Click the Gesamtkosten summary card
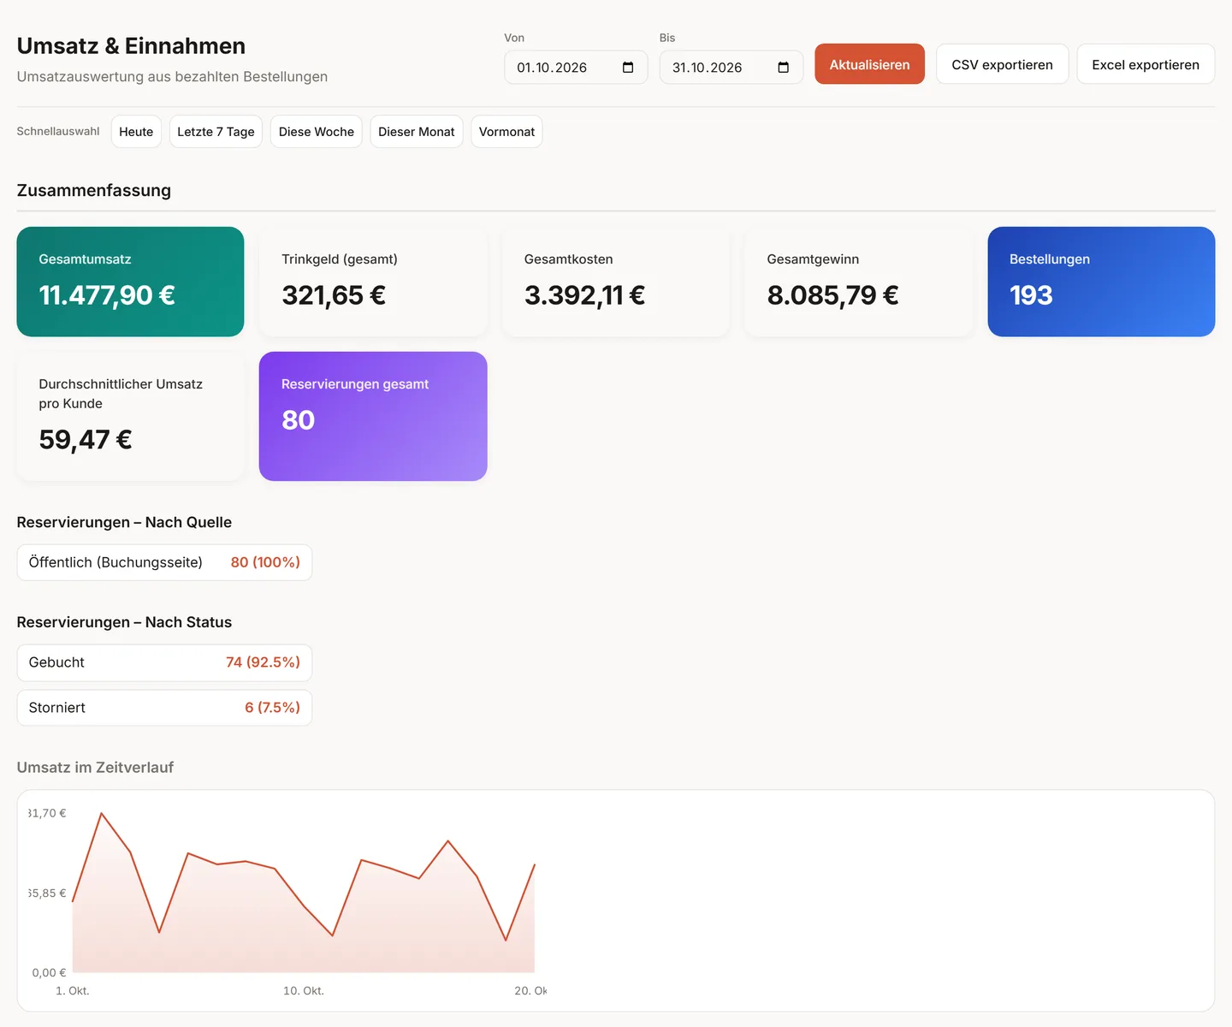The image size is (1232, 1027). (x=616, y=282)
